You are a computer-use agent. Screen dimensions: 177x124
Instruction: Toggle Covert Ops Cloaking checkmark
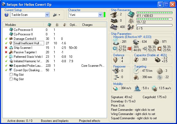tap(6, 70)
